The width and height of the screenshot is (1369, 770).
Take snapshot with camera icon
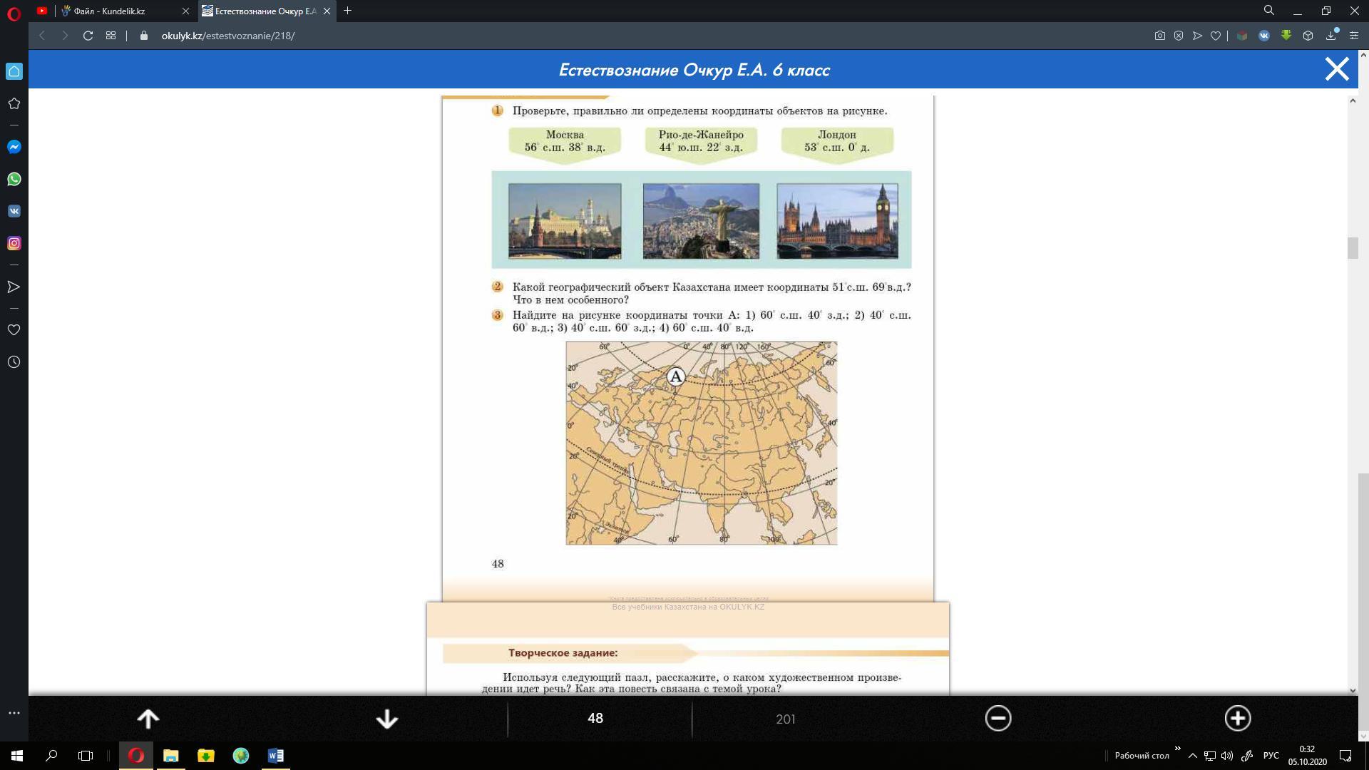tap(1160, 36)
